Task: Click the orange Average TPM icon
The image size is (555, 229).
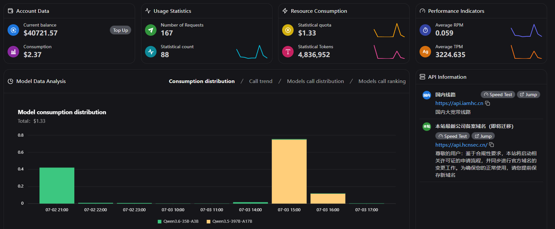Action: 425,52
